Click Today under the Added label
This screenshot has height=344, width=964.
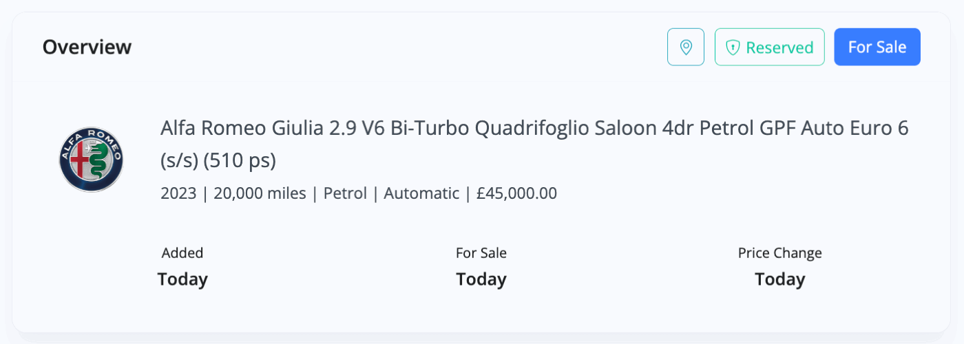click(x=182, y=279)
